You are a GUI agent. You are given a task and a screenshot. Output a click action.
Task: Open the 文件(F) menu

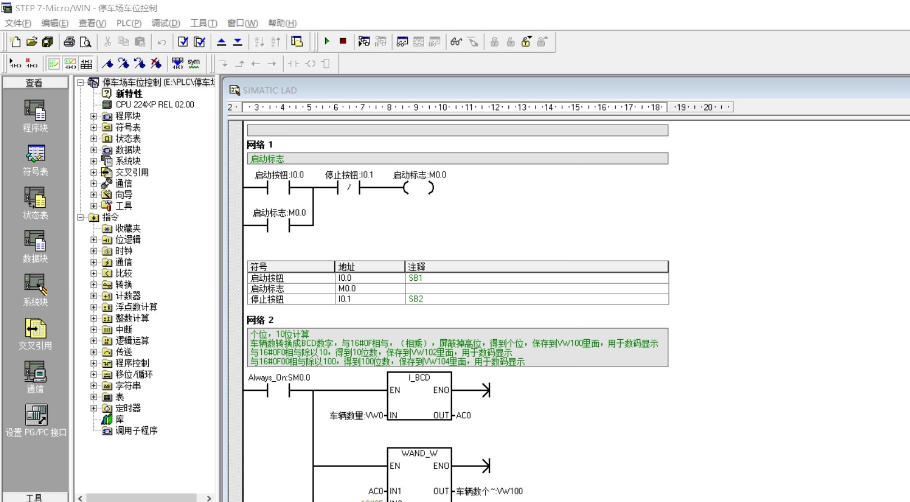(18, 23)
